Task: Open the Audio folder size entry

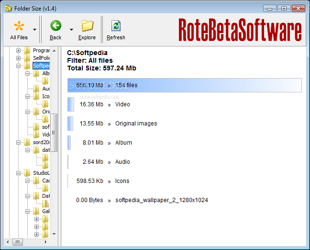Action: pyautogui.click(x=122, y=162)
